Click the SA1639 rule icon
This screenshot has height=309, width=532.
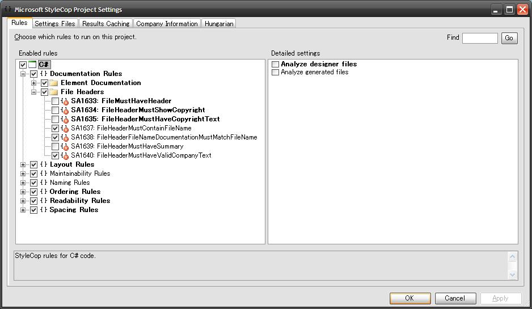click(65, 146)
